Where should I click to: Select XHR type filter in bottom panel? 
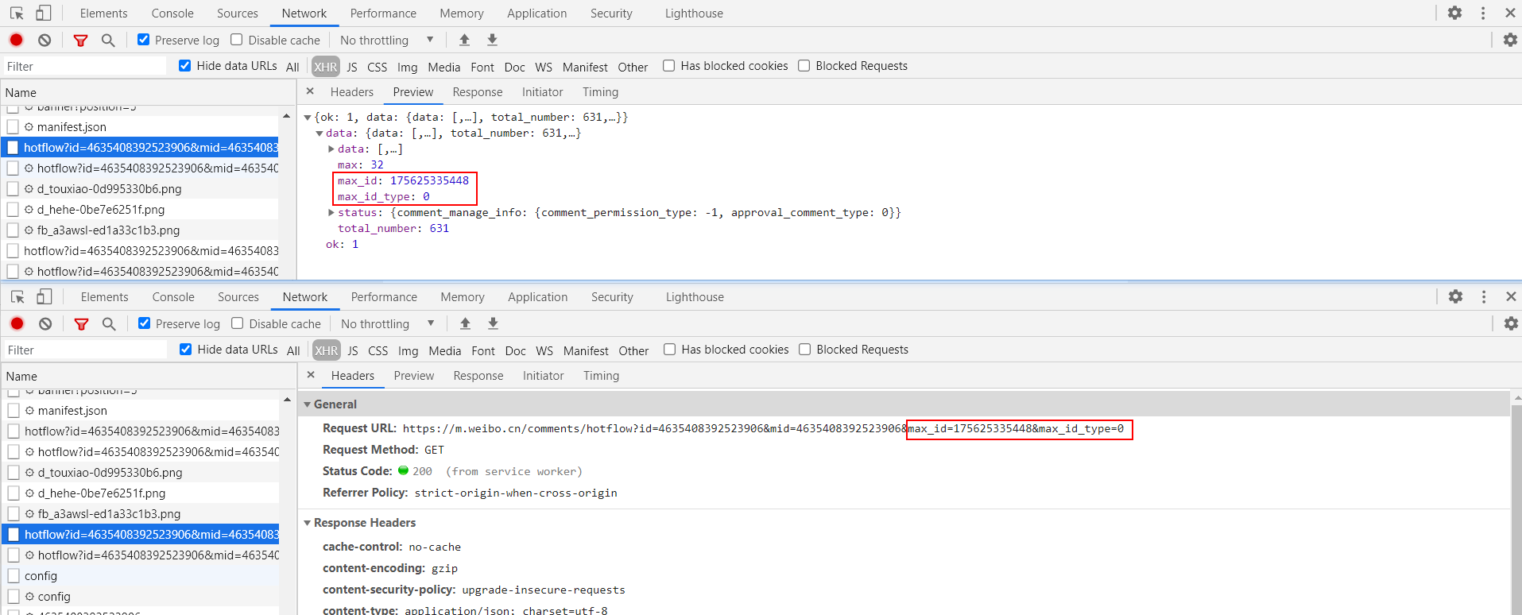tap(326, 350)
